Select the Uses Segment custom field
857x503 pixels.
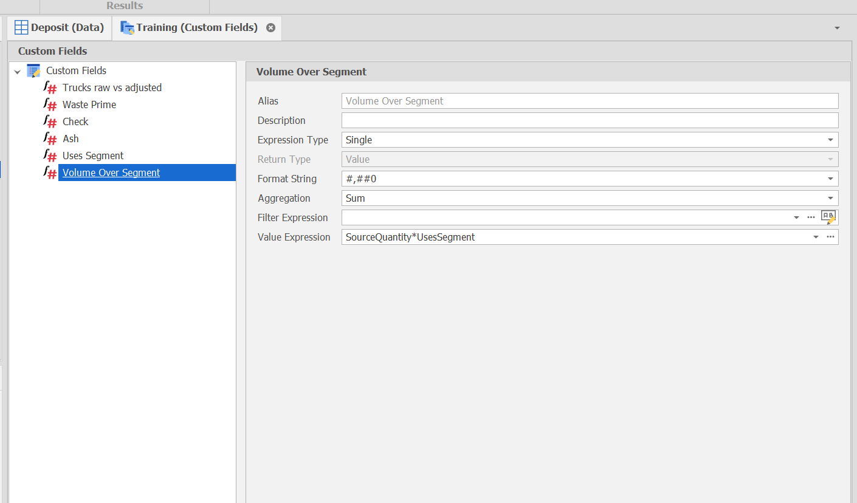(93, 156)
